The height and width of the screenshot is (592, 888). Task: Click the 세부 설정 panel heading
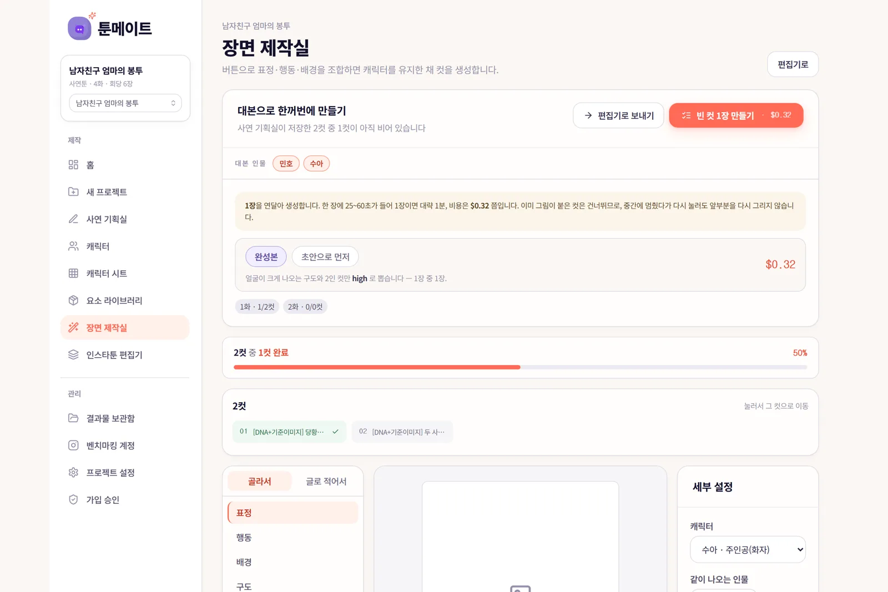coord(713,487)
